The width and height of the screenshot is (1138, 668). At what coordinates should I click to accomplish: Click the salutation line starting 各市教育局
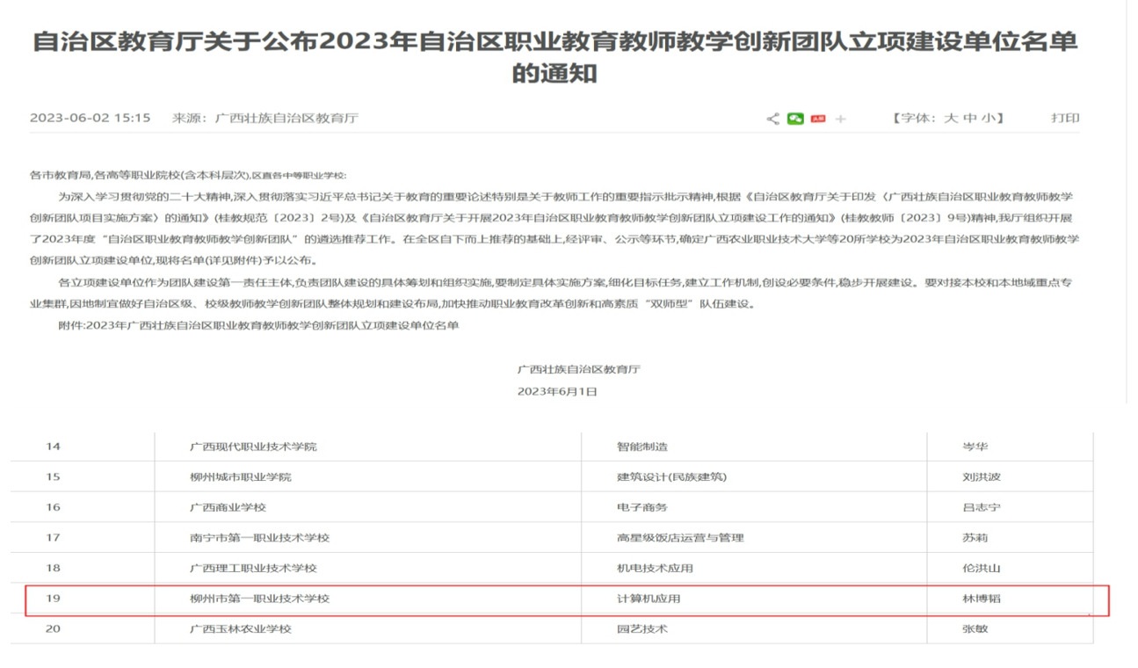point(188,175)
